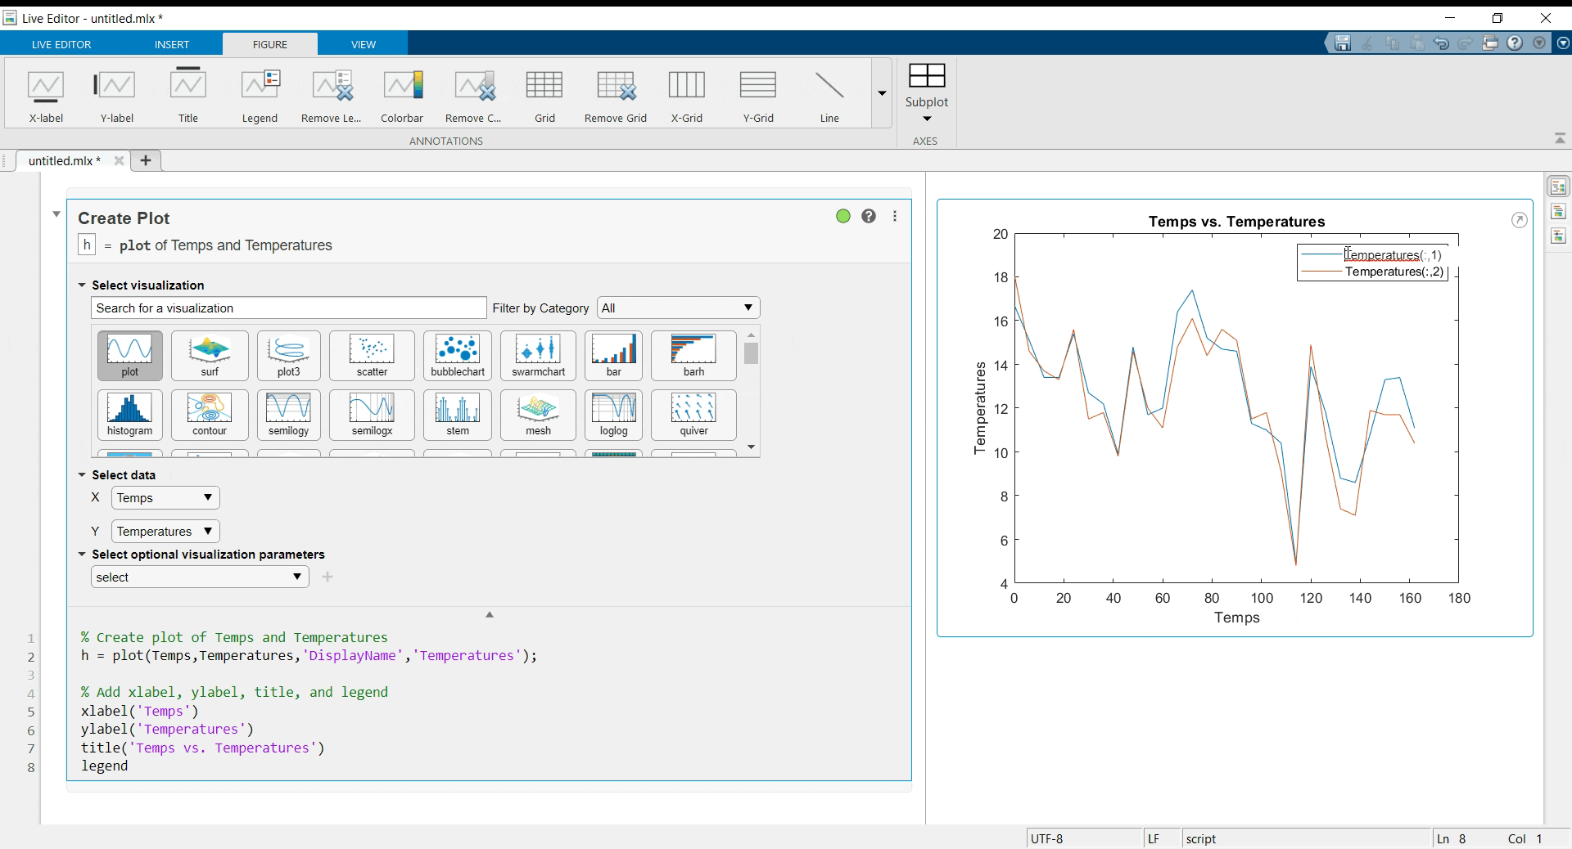
Task: Choose the plot3 visualization
Action: (x=289, y=356)
